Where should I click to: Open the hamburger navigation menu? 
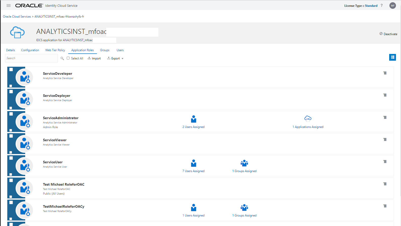[9, 6]
